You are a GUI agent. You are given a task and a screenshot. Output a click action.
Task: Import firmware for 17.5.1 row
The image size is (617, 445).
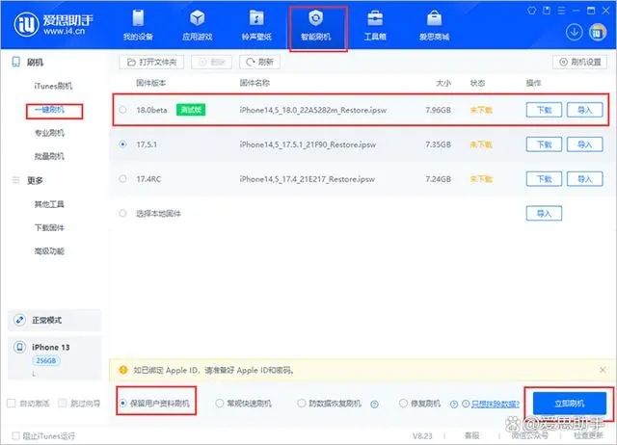(585, 144)
